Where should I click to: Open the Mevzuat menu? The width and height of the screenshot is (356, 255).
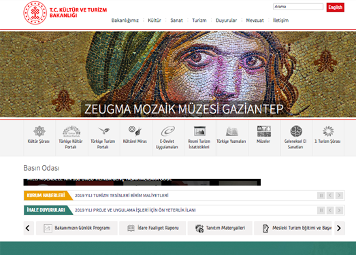(255, 20)
